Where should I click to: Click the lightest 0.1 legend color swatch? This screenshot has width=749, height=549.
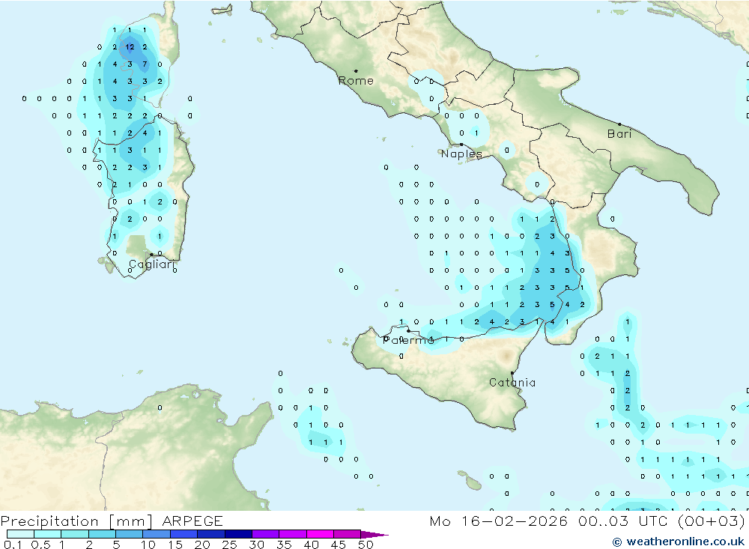20,534
